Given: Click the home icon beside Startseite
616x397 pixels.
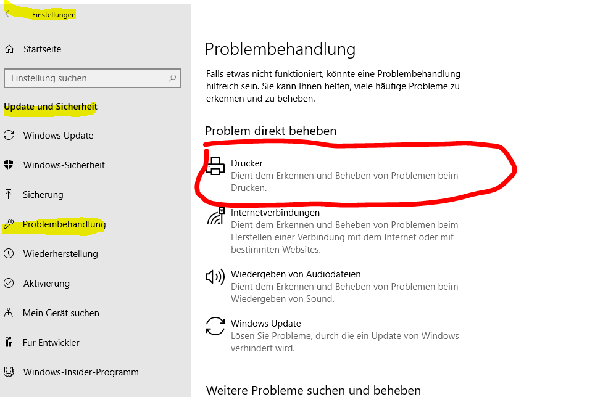Looking at the screenshot, I should (x=9, y=49).
